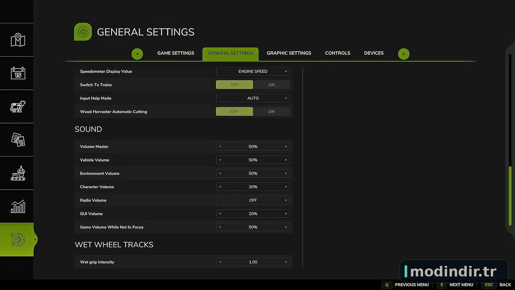Increase Vehicle Volume with right arrow
515x290 pixels.
286,160
